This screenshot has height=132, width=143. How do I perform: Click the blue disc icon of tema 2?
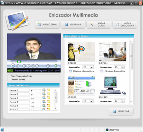click(44, 94)
